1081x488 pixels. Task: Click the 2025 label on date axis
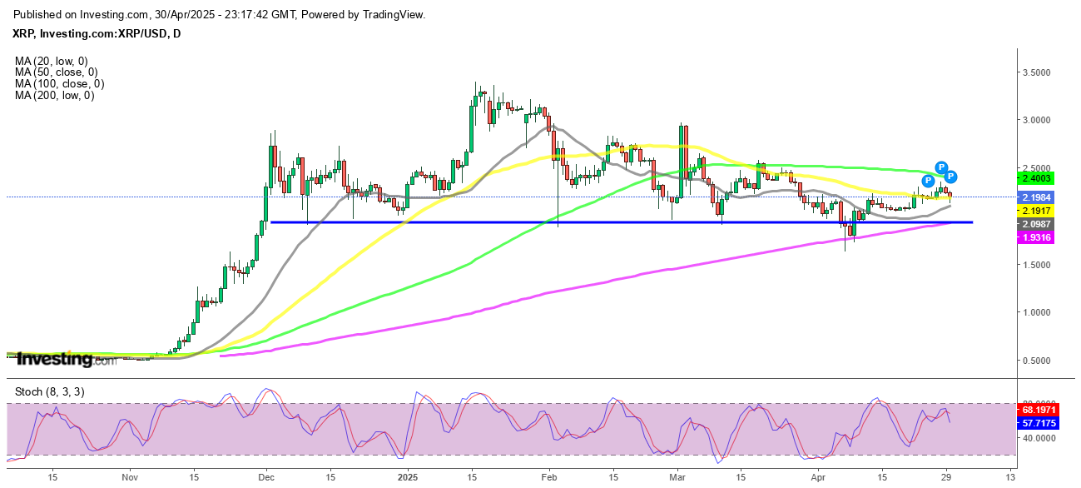point(407,478)
